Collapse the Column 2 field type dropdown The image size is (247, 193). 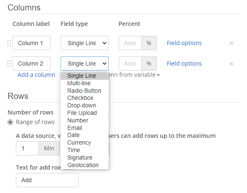(84, 63)
